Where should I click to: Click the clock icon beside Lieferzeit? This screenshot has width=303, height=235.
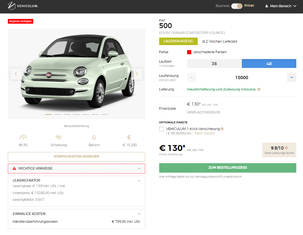click(204, 41)
